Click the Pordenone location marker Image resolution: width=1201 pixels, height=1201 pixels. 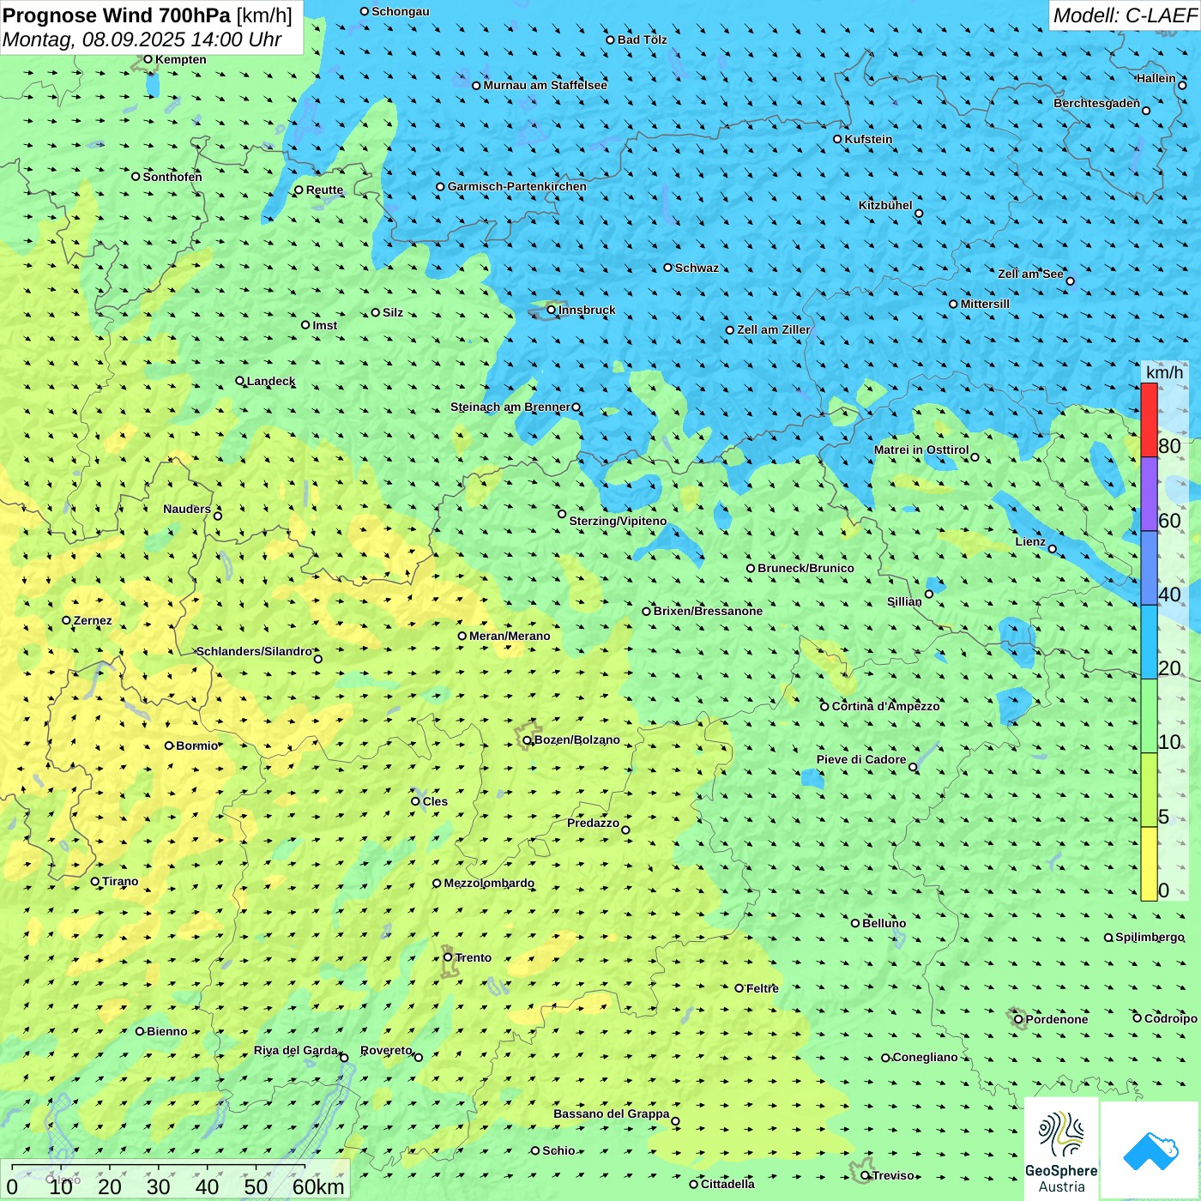tap(1018, 1019)
